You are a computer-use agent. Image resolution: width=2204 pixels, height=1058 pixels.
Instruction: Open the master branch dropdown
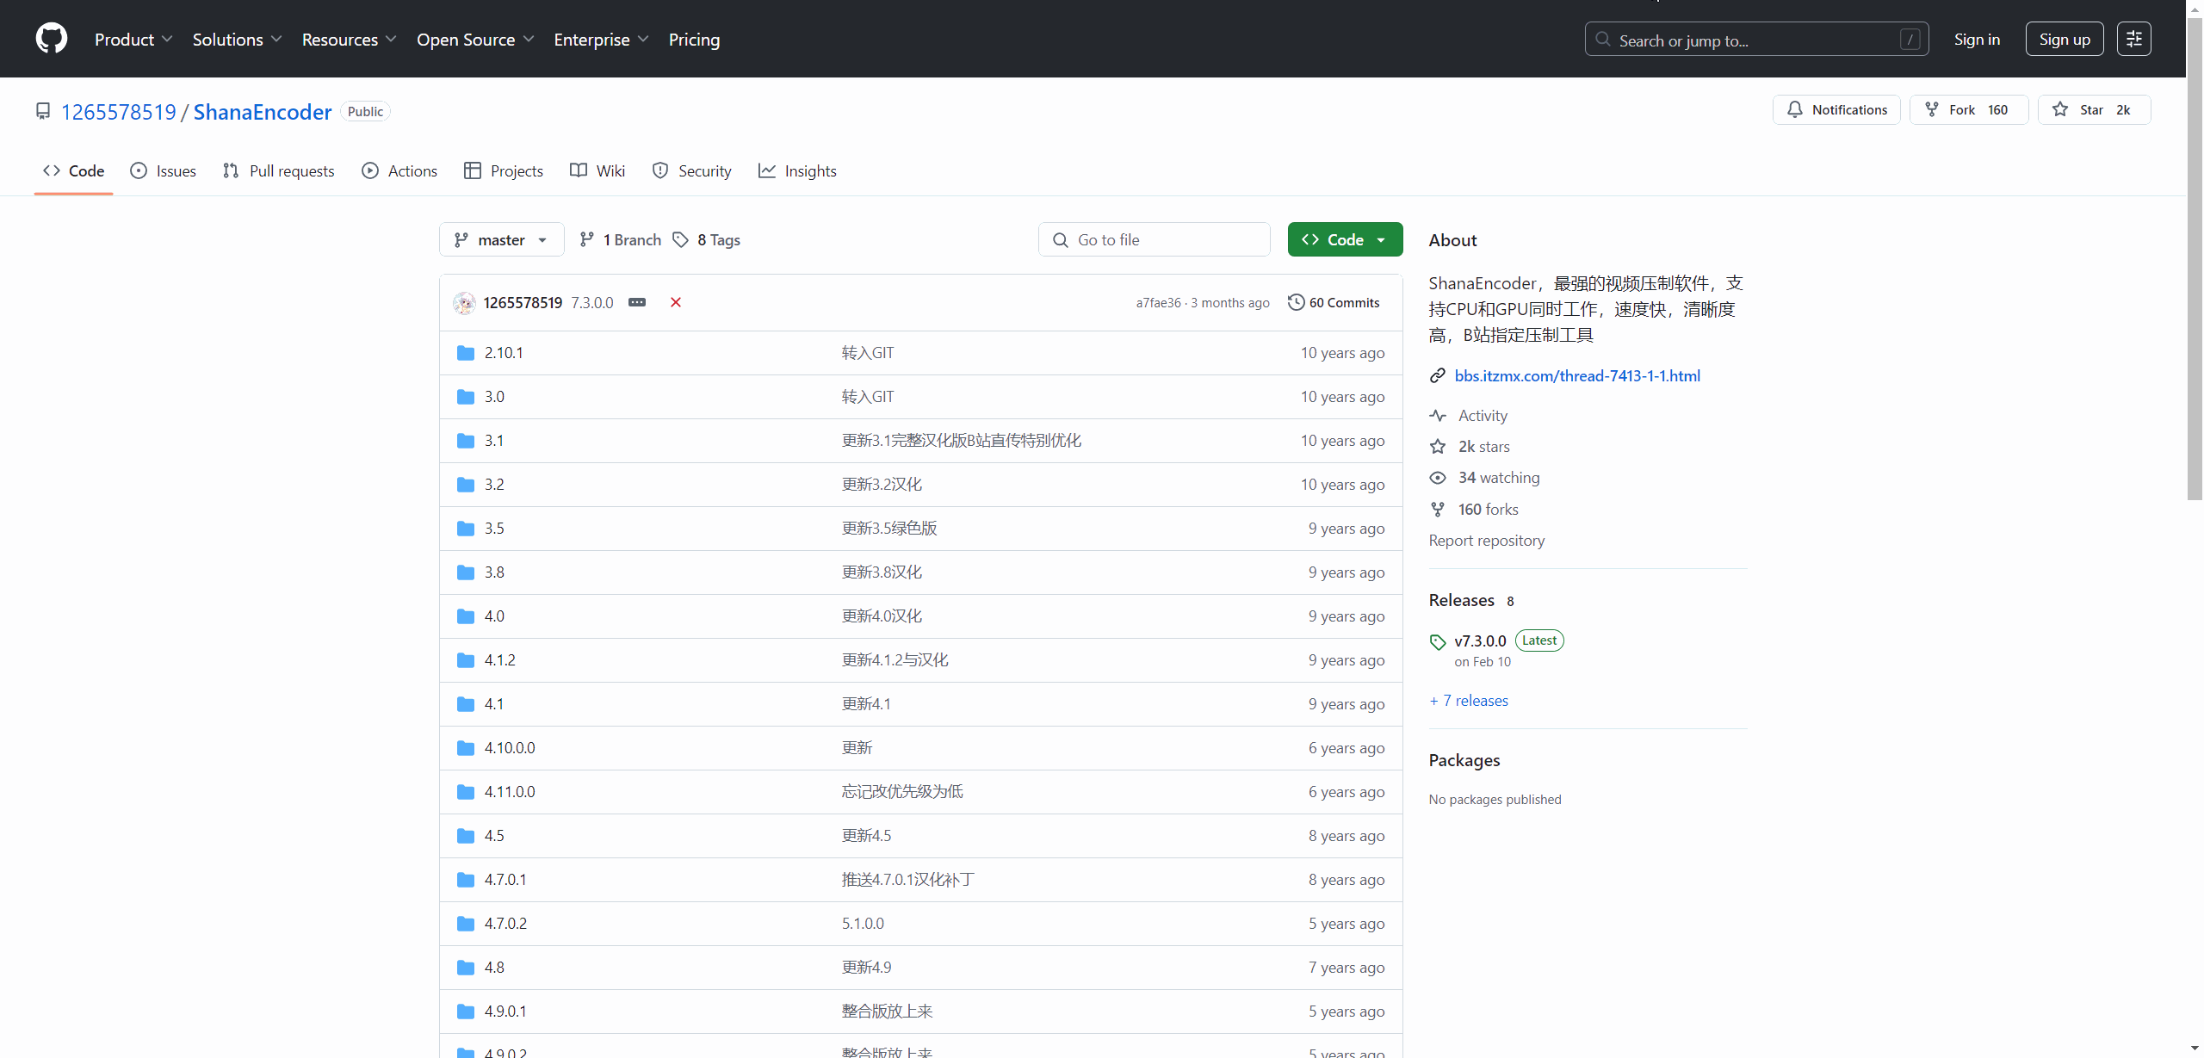coord(501,240)
